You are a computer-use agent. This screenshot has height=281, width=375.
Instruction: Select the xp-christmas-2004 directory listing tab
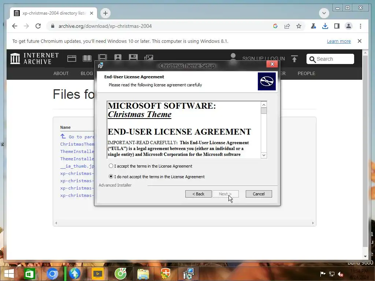(x=53, y=13)
